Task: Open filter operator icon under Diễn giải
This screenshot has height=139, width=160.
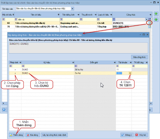Action: (76, 66)
